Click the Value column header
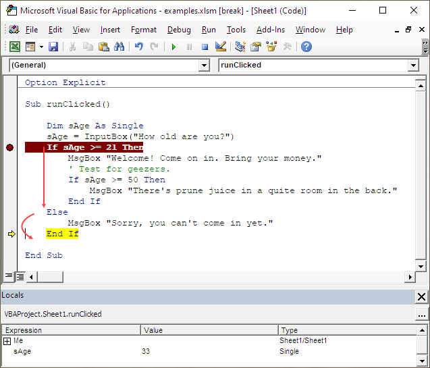This screenshot has height=368, width=430. (209, 330)
